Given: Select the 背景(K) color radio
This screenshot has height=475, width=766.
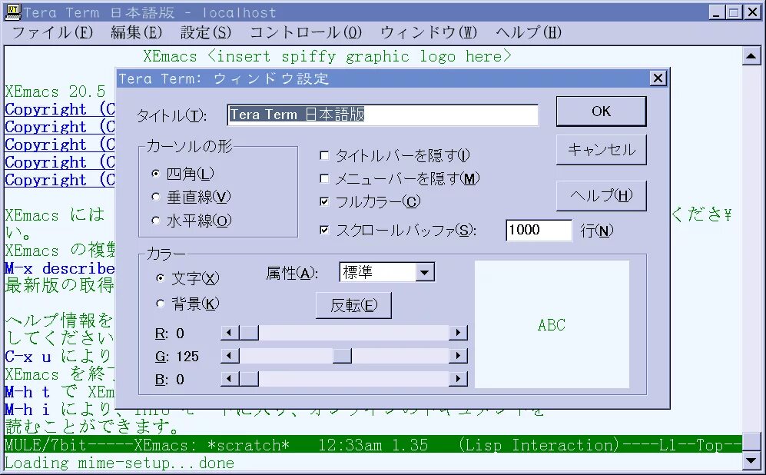Looking at the screenshot, I should [x=187, y=304].
